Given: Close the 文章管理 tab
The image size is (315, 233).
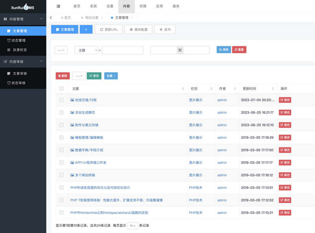Looking at the screenshot, I should (x=132, y=18).
